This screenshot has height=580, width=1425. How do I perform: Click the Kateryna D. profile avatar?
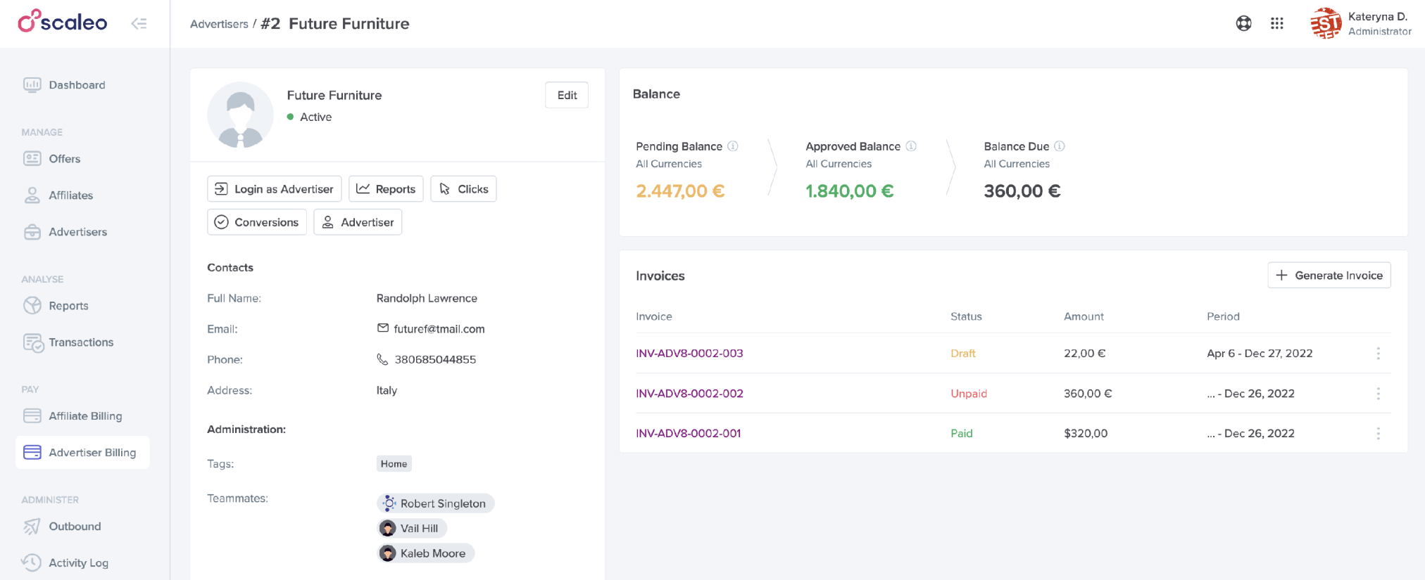coord(1326,23)
